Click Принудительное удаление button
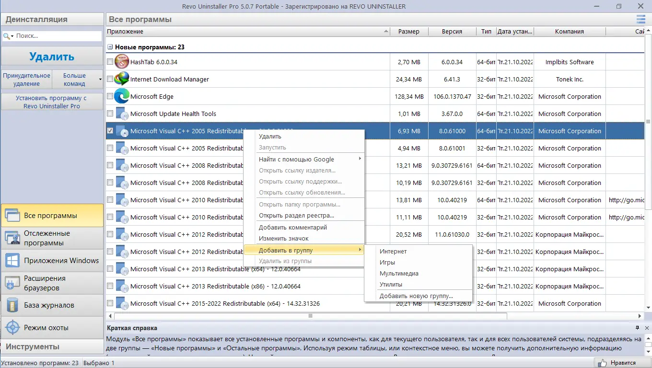This screenshot has height=368, width=652. coord(26,79)
